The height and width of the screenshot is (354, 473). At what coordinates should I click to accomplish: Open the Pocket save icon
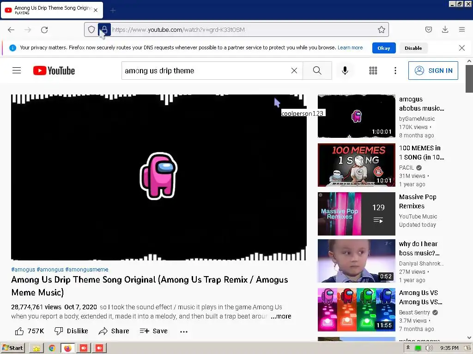click(428, 29)
